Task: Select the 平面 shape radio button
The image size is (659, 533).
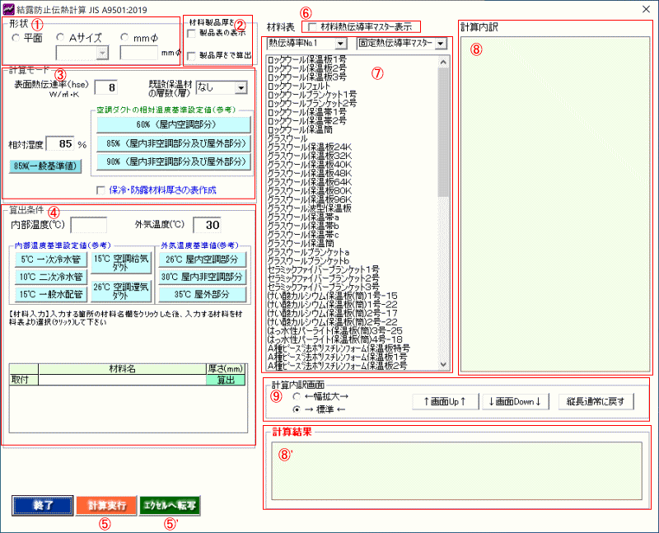Action: (16, 38)
